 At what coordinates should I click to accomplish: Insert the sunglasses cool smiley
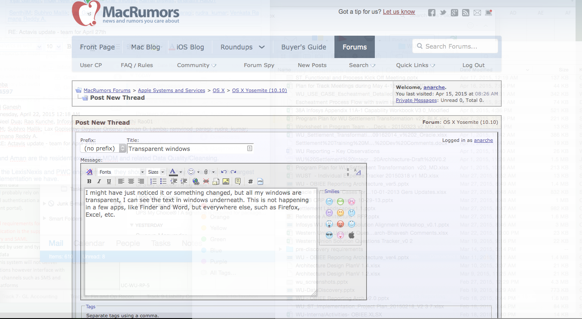click(x=329, y=235)
